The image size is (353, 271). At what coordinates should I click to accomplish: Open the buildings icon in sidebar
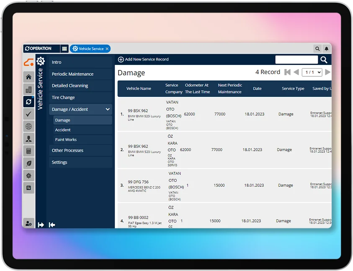tap(28, 89)
